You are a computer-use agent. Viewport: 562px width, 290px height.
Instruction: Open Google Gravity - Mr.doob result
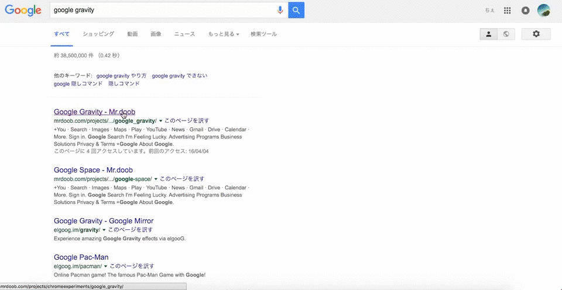tap(95, 112)
